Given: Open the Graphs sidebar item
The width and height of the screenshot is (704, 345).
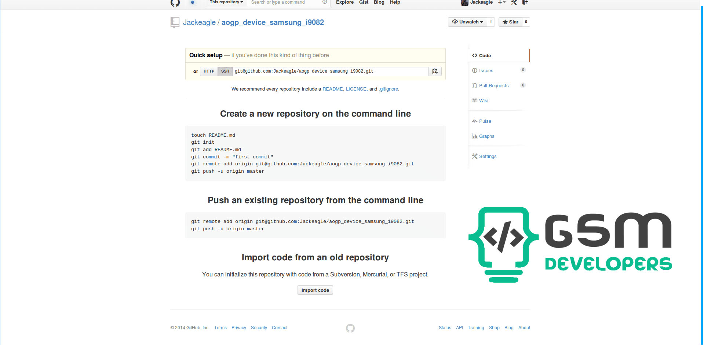Looking at the screenshot, I should tap(486, 136).
